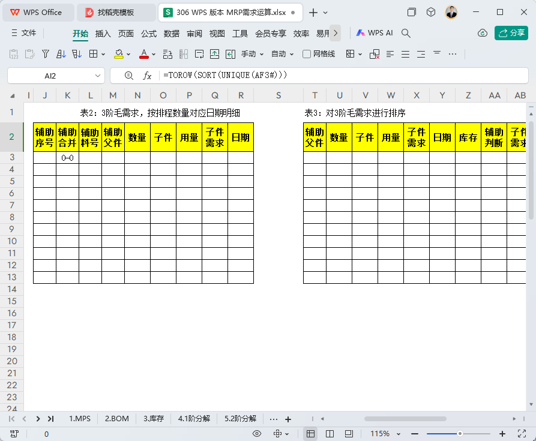Screen dimensions: 536x441
Task: Apply the yellow fill color bucket
Action: click(119, 54)
